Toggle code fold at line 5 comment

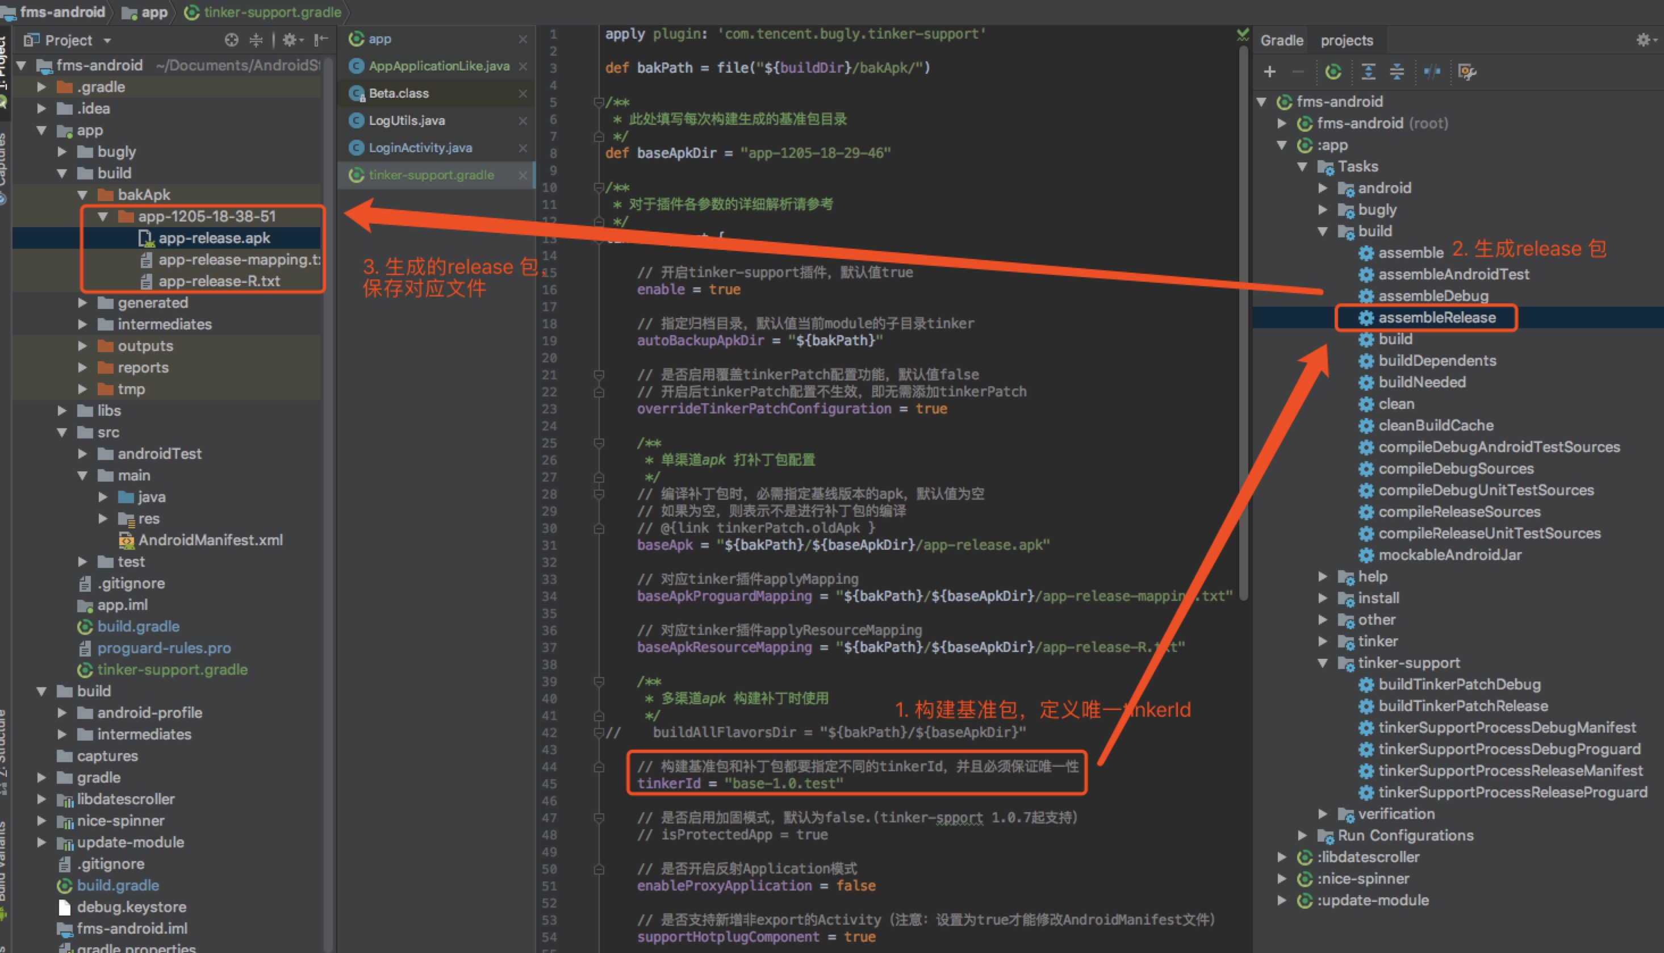pos(598,102)
